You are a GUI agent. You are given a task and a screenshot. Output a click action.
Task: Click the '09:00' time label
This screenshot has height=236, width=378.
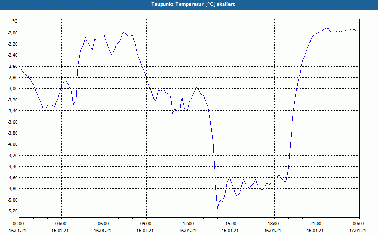146,224
